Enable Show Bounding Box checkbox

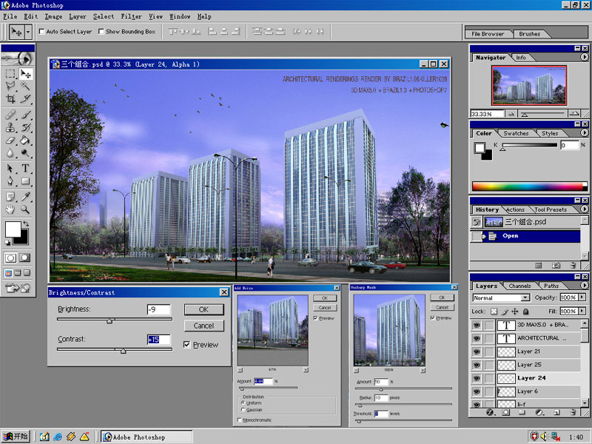click(x=101, y=32)
